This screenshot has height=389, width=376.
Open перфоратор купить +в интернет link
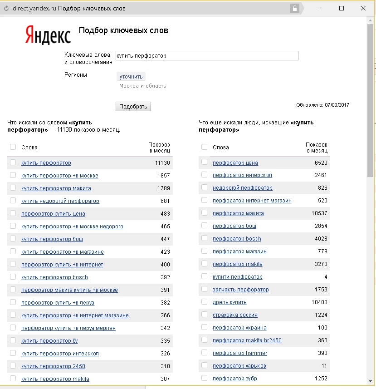click(x=62, y=265)
